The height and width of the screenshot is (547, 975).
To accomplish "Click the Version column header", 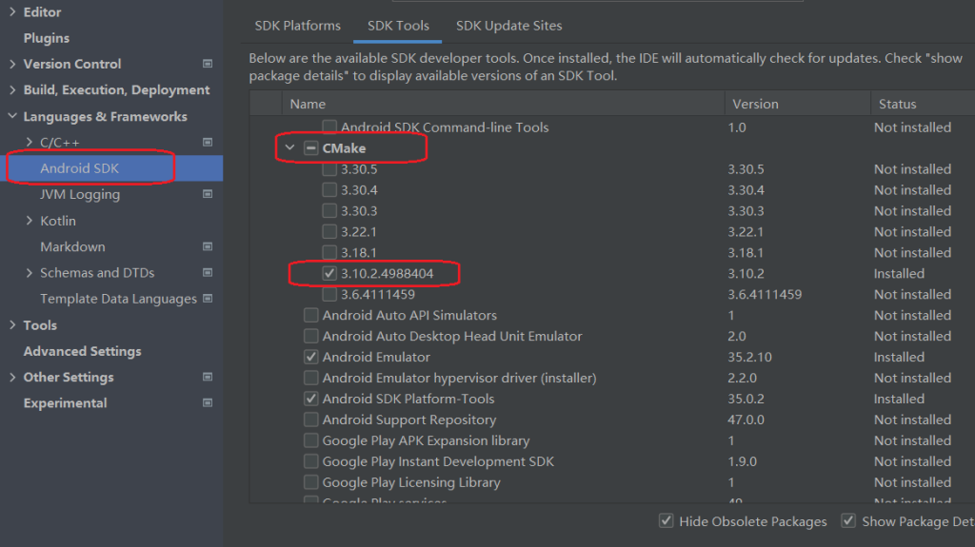I will (755, 104).
